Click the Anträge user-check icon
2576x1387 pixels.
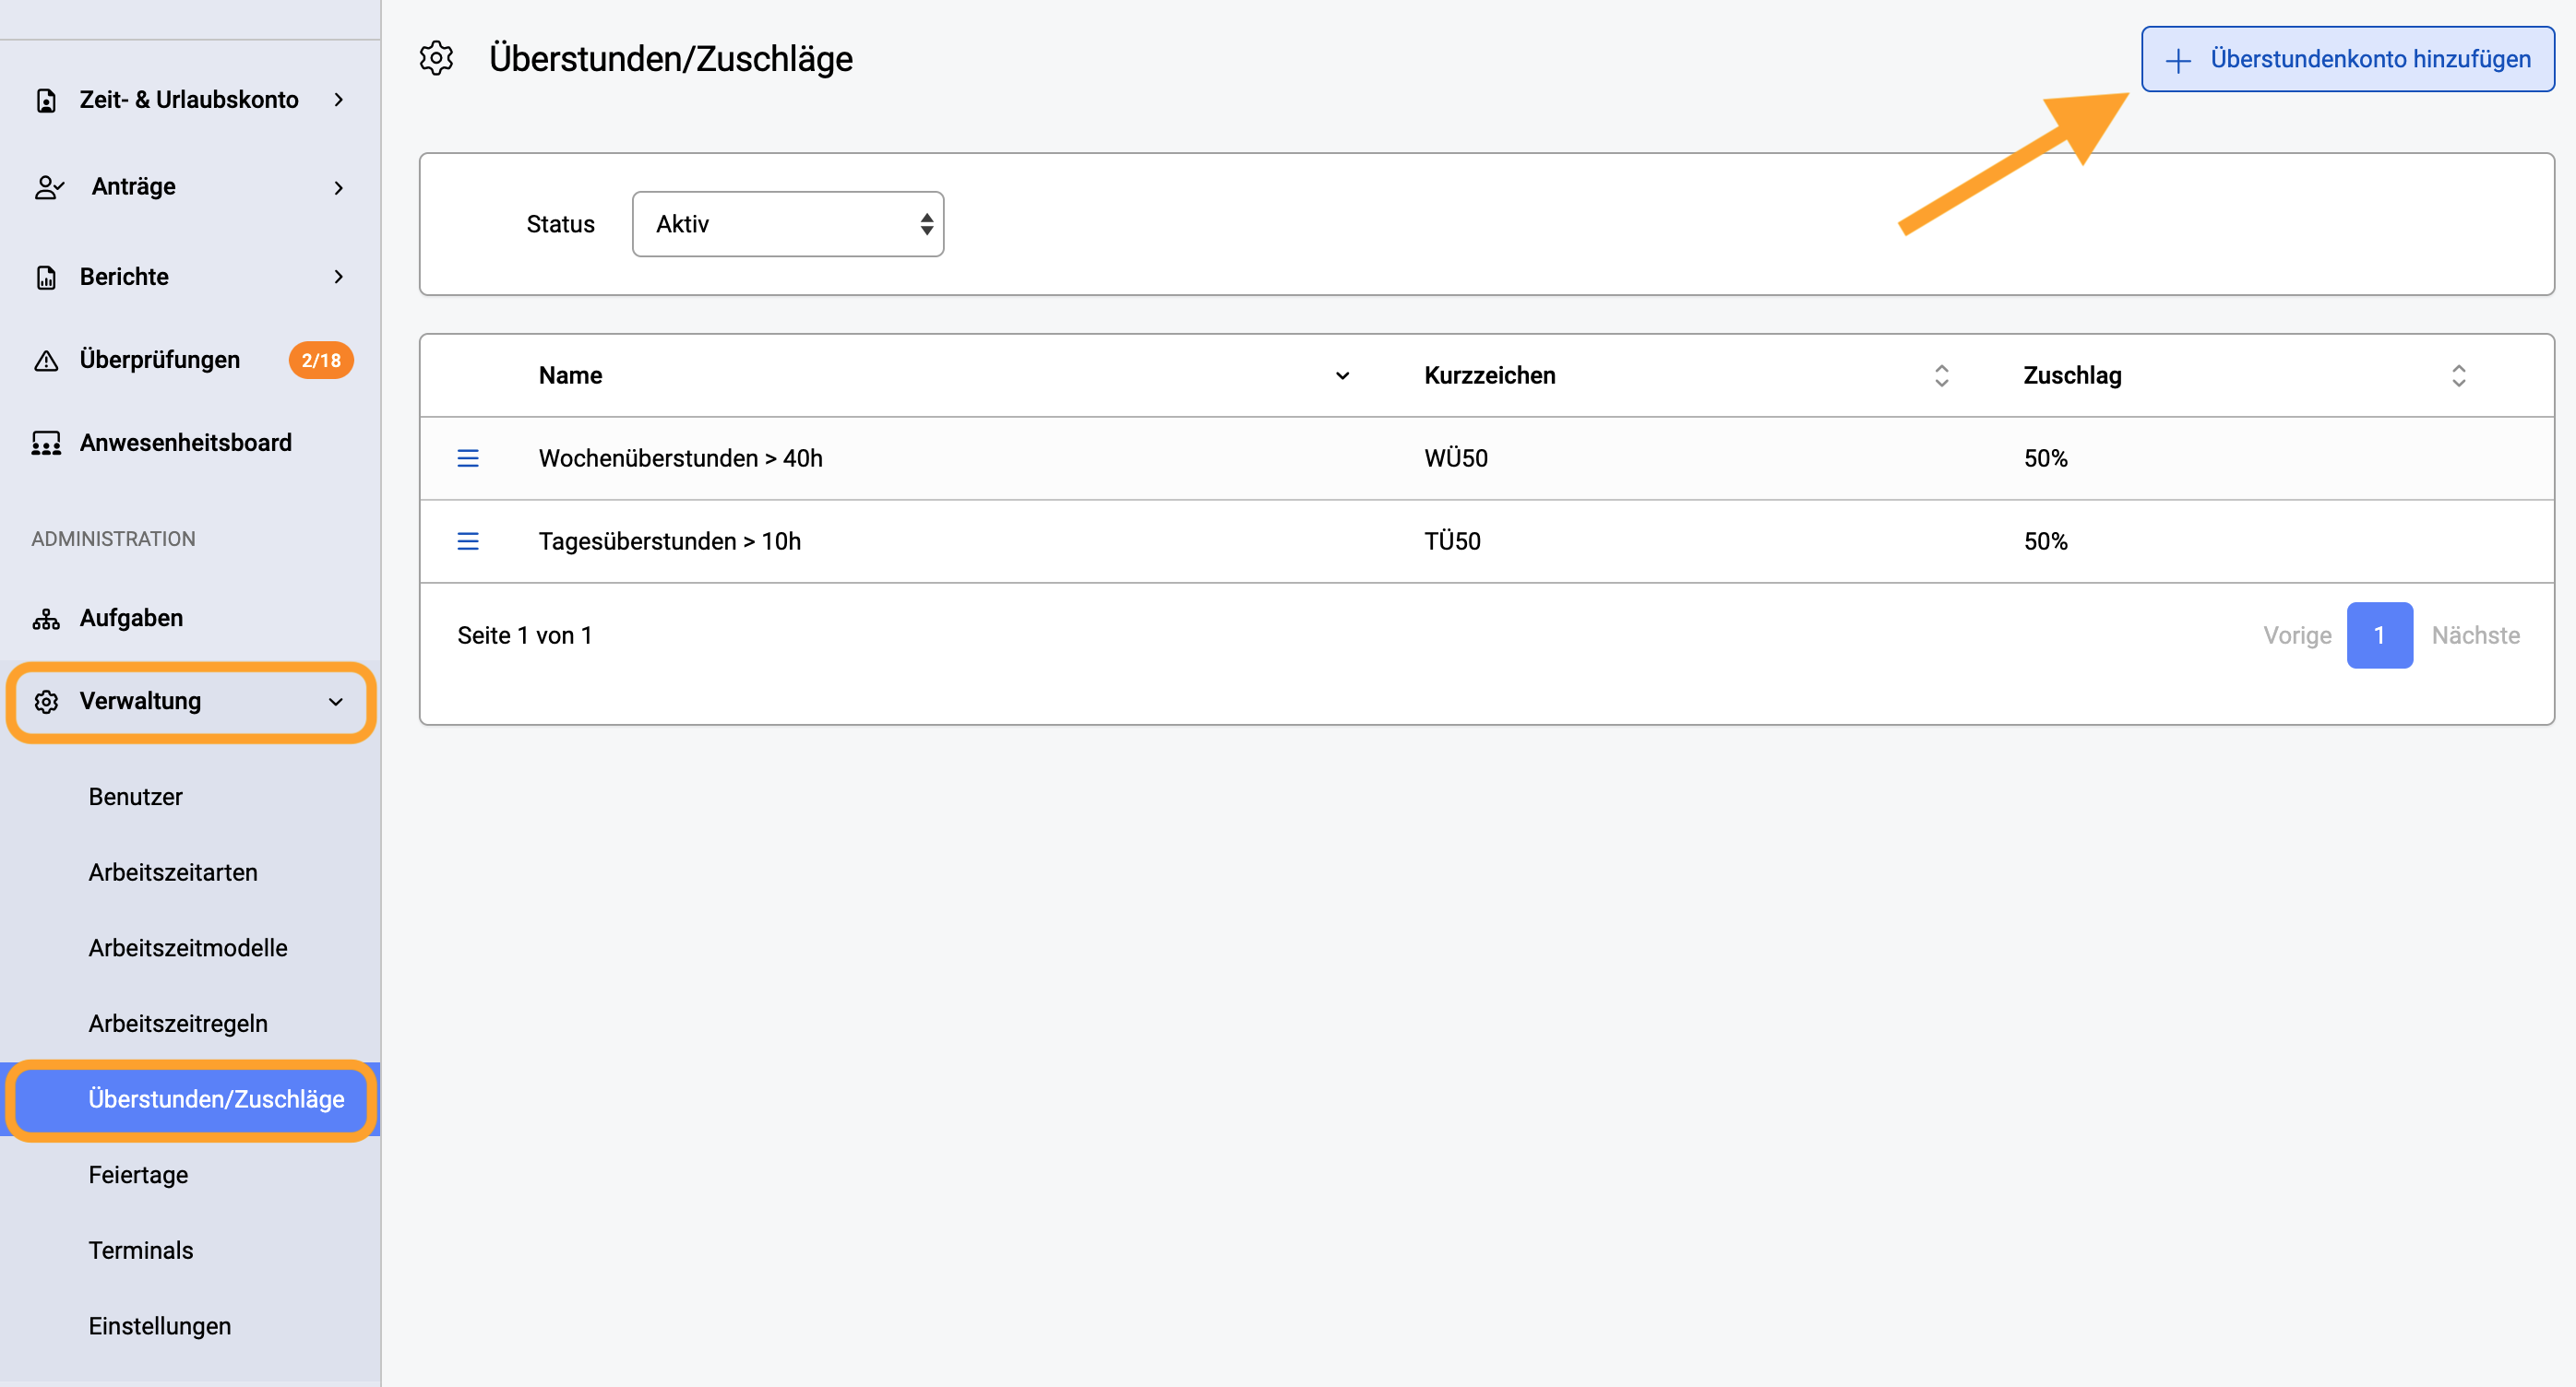(49, 187)
